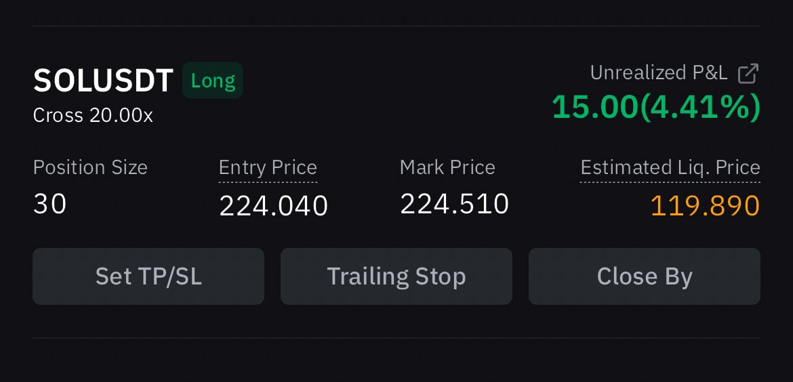Image resolution: width=793 pixels, height=382 pixels.
Task: Share the unrealized P&L via export icon
Action: 748,74
